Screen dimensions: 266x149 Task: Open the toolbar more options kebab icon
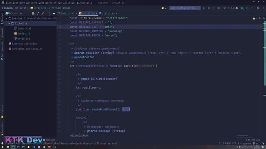point(263,8)
